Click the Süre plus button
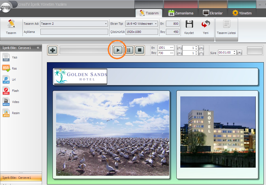This screenshot has height=185, width=266. click(x=239, y=53)
